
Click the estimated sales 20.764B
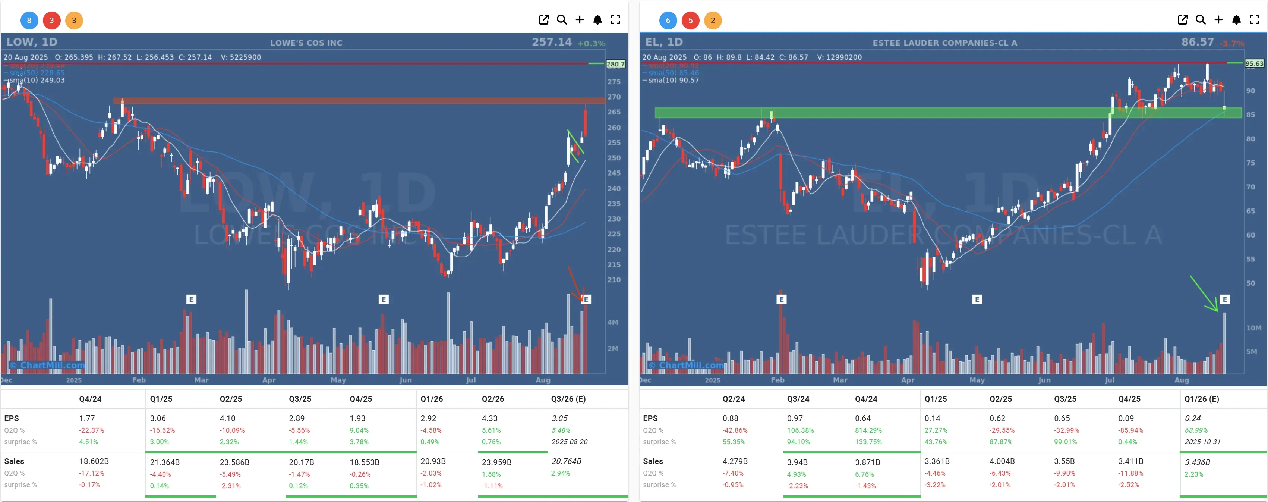point(566,461)
